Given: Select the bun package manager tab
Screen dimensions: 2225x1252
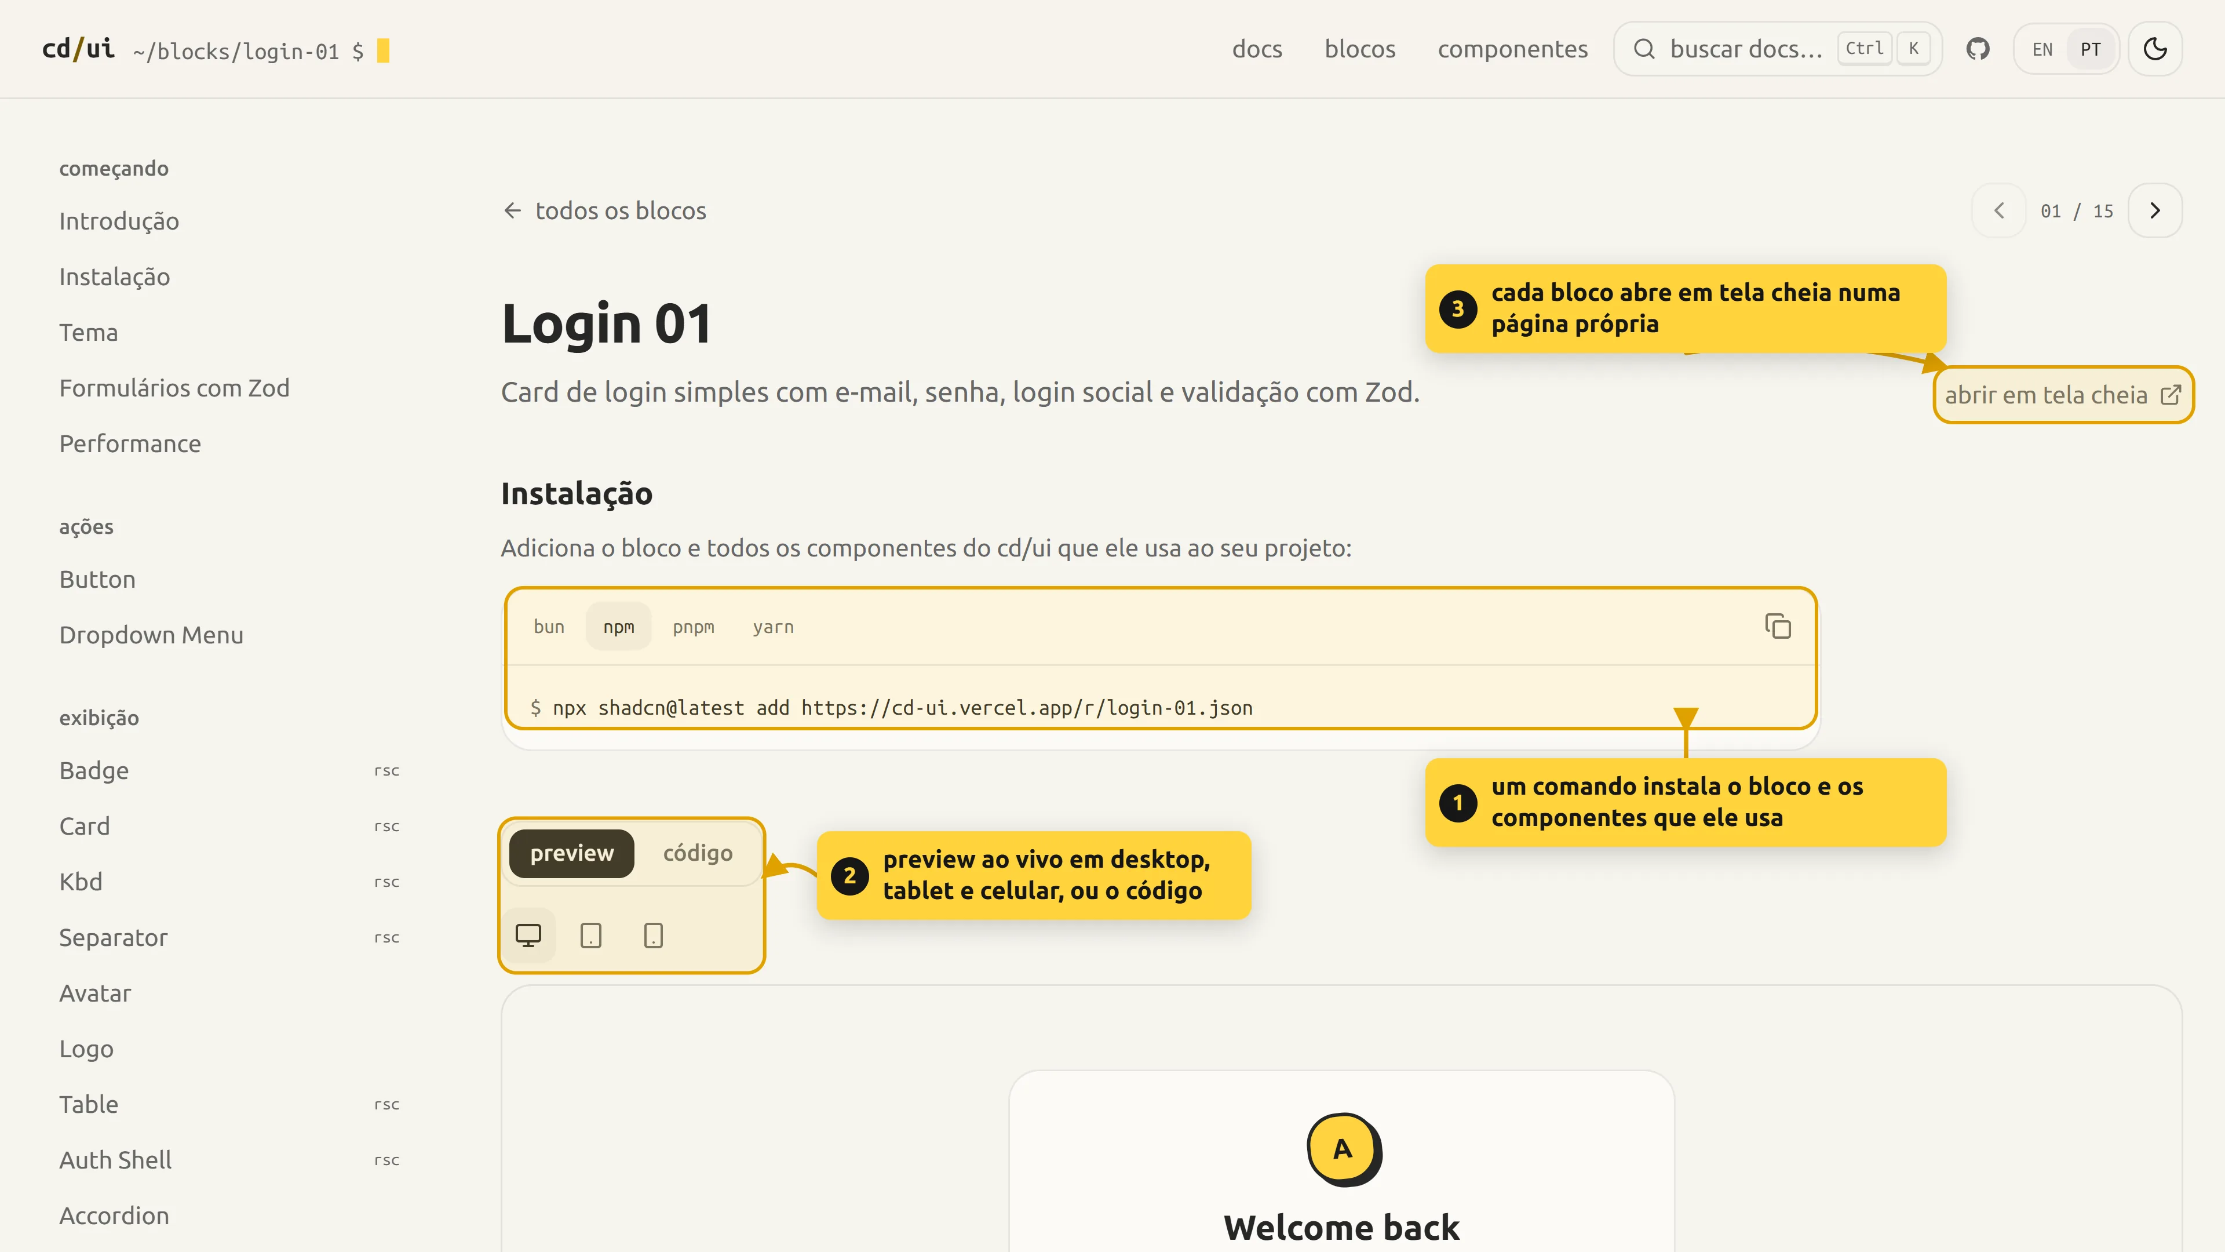Looking at the screenshot, I should [x=549, y=627].
